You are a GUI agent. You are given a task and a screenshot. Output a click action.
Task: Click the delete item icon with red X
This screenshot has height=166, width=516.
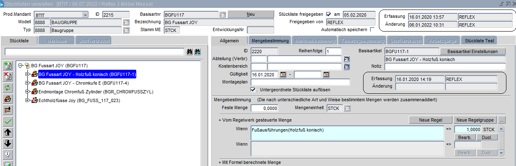click(7, 76)
